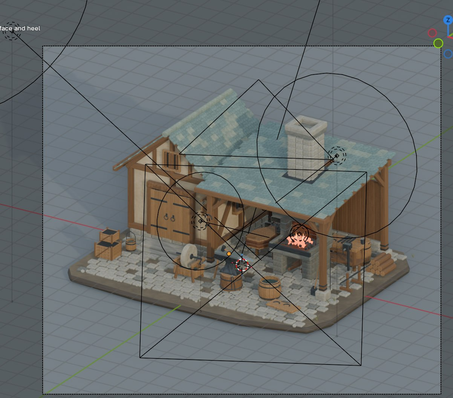Image resolution: width=453 pixels, height=398 pixels.
Task: Select the light icon near the chimney
Action: 337,156
